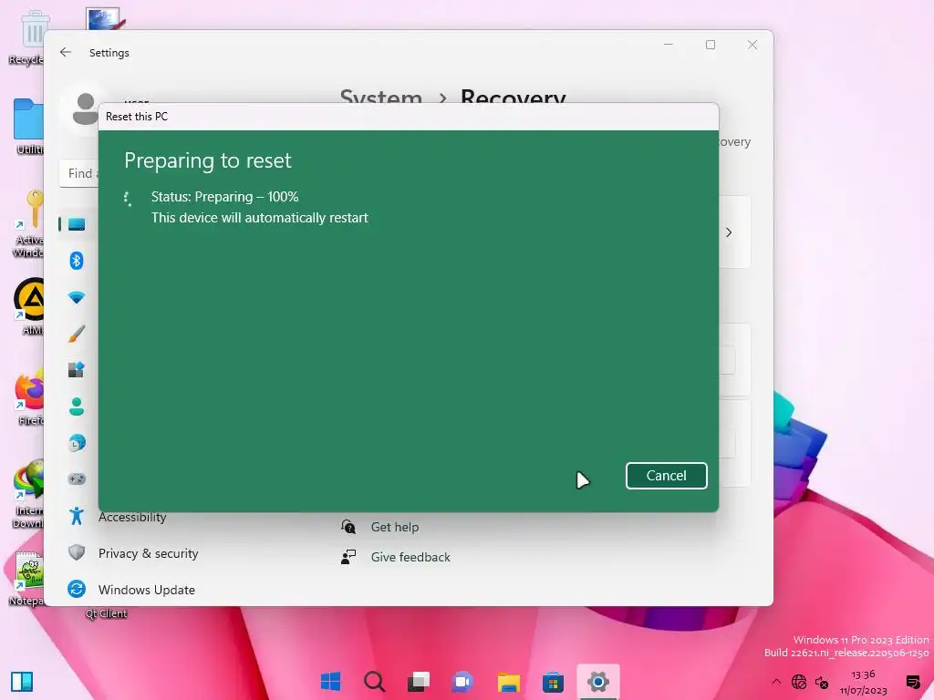The width and height of the screenshot is (934, 700).
Task: Click the user profile avatar in Settings
Action: pos(85,108)
